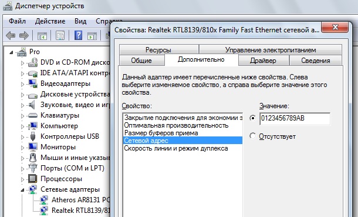
Task: Click the Pro computer node icon
Action: pyautogui.click(x=22, y=52)
